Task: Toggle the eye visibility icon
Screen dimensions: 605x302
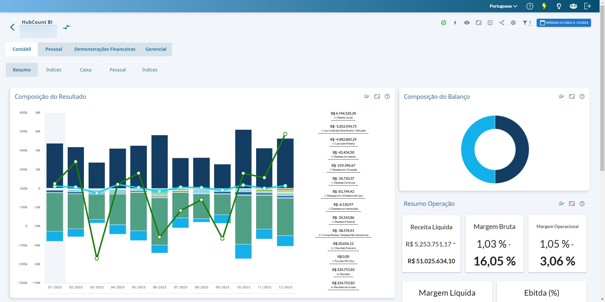Action: coord(467,23)
